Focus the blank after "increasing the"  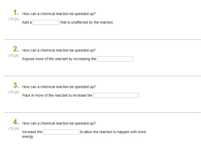point(115,59)
